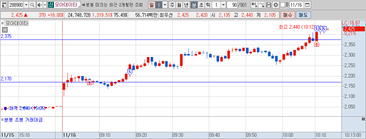Open the calendar date picker

pos(307,5)
